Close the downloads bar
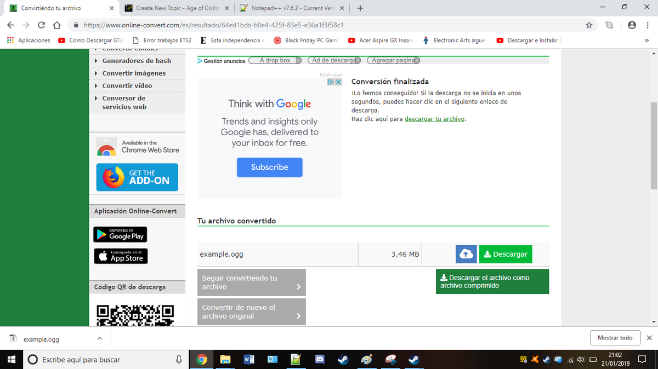Viewport: 658px width, 369px height. point(649,338)
